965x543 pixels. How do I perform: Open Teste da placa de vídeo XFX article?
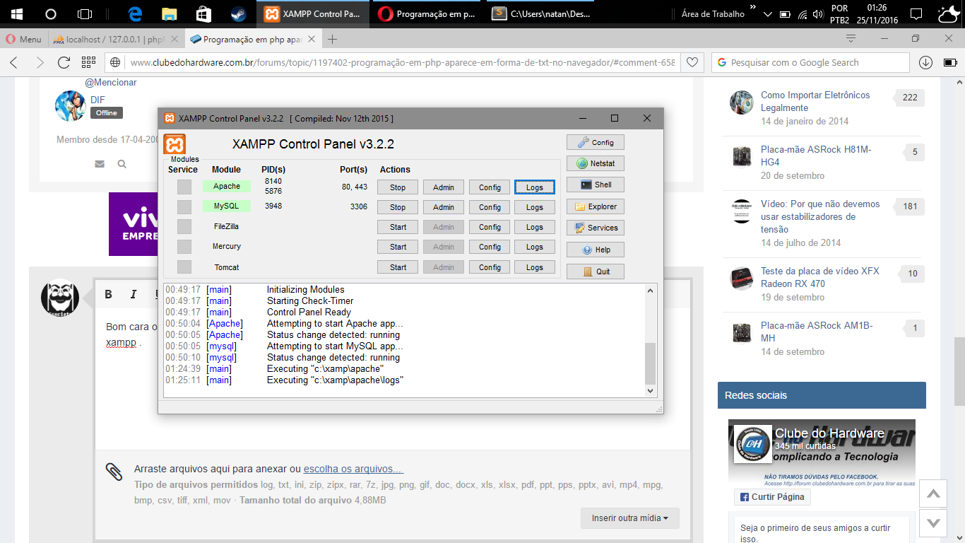point(820,277)
